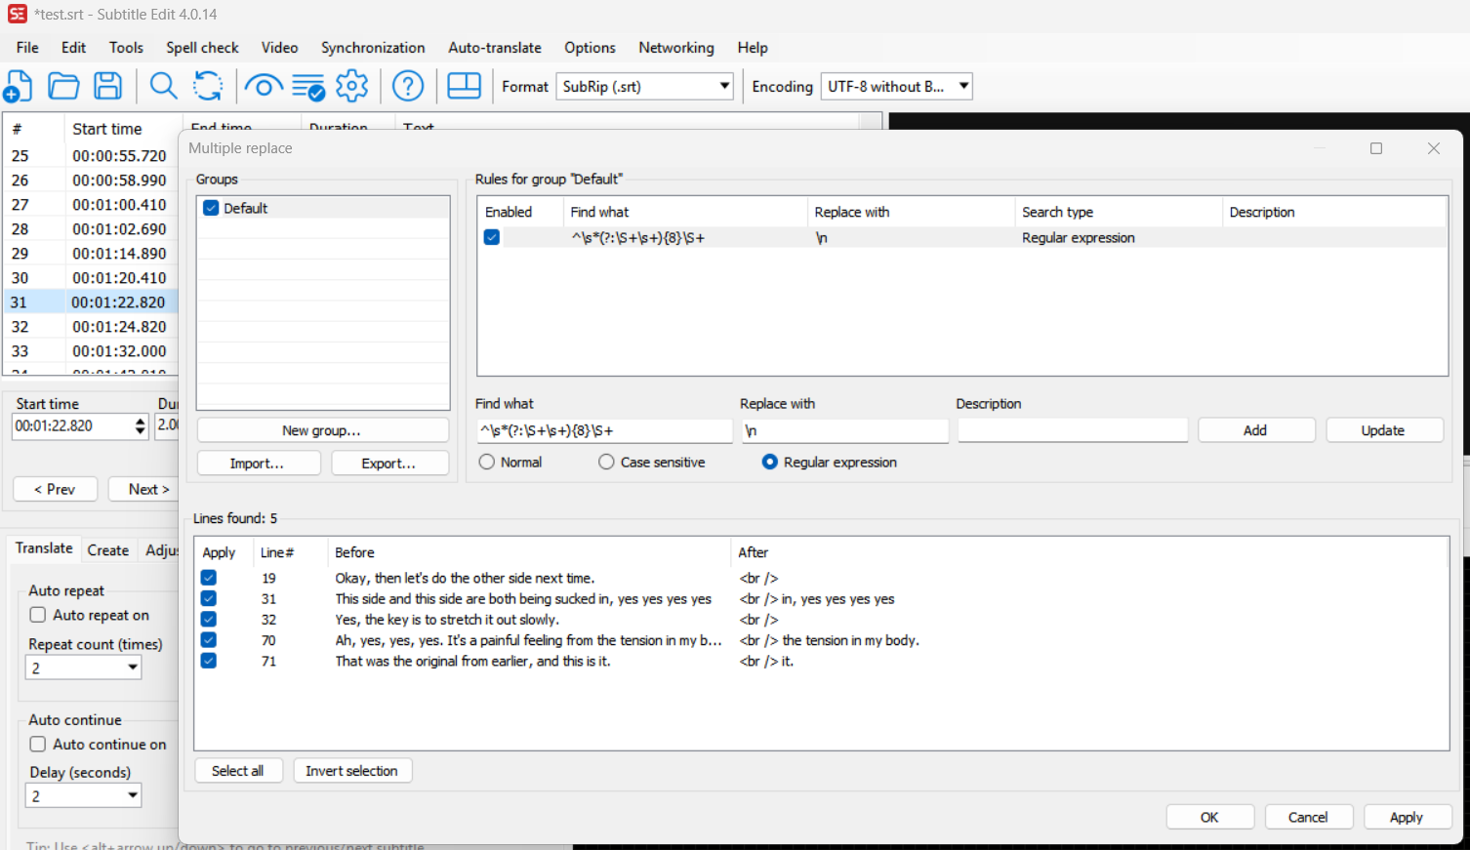Open the Networking menu
Screen dimensions: 1470x850
(x=676, y=47)
